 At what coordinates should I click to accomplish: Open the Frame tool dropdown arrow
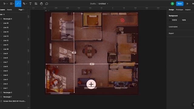13,4
